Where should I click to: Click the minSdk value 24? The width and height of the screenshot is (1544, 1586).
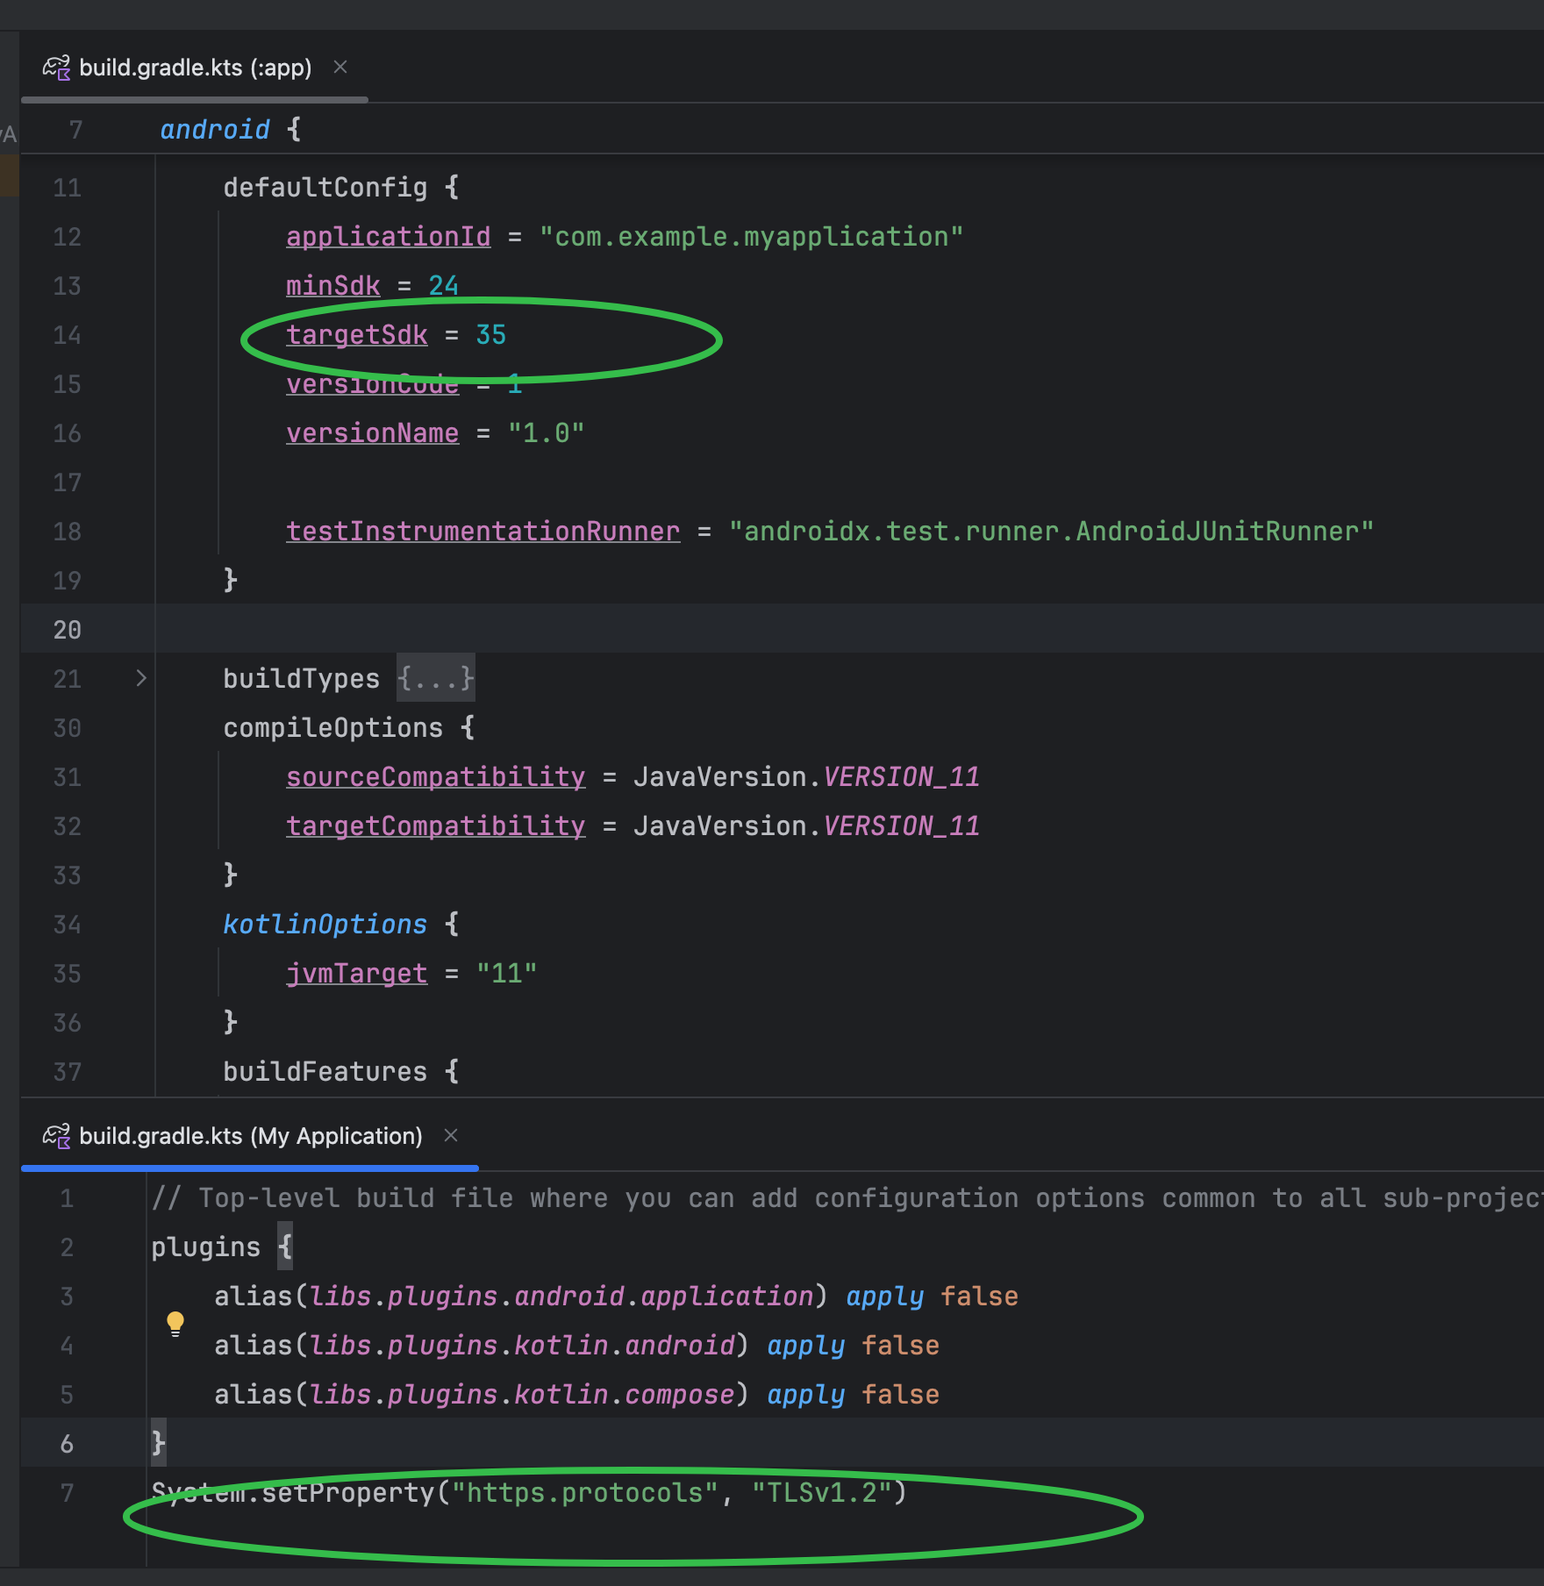click(x=444, y=284)
